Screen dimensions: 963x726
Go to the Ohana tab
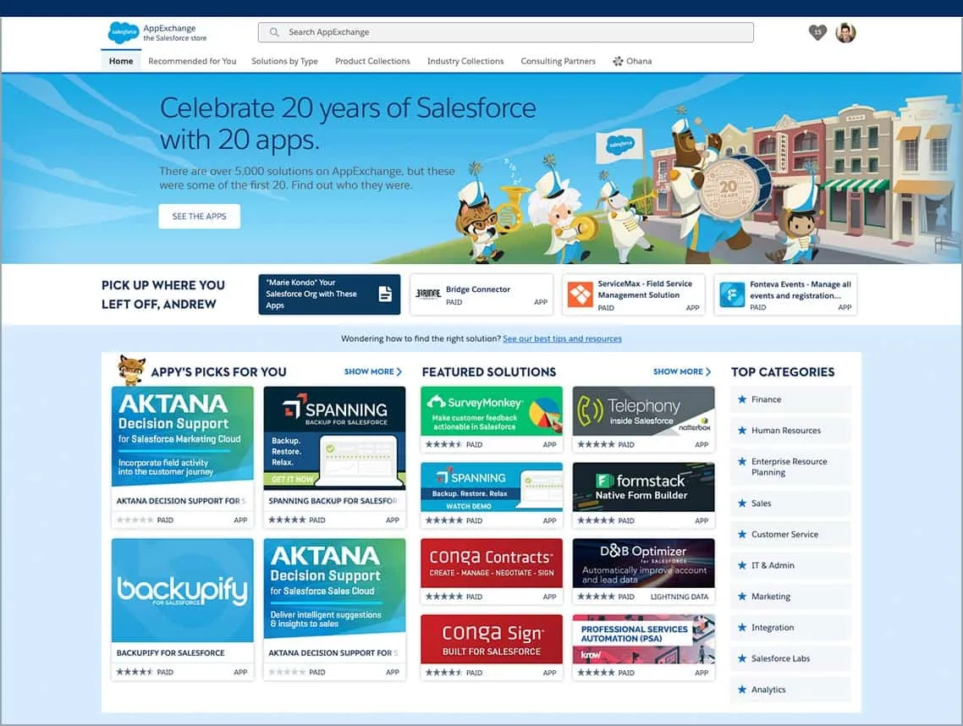(633, 61)
